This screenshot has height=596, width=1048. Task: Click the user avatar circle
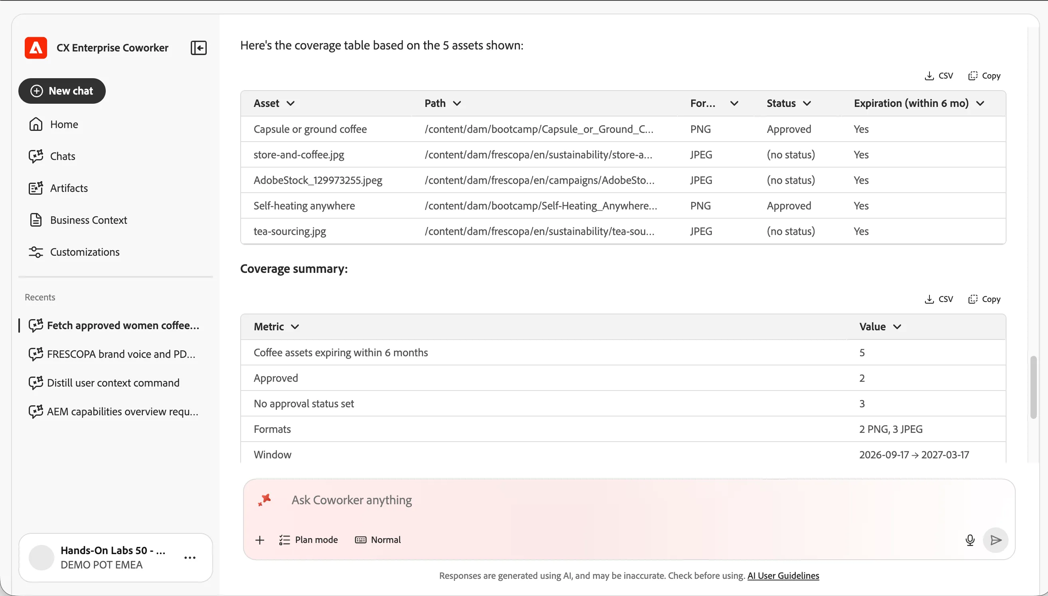coord(42,558)
